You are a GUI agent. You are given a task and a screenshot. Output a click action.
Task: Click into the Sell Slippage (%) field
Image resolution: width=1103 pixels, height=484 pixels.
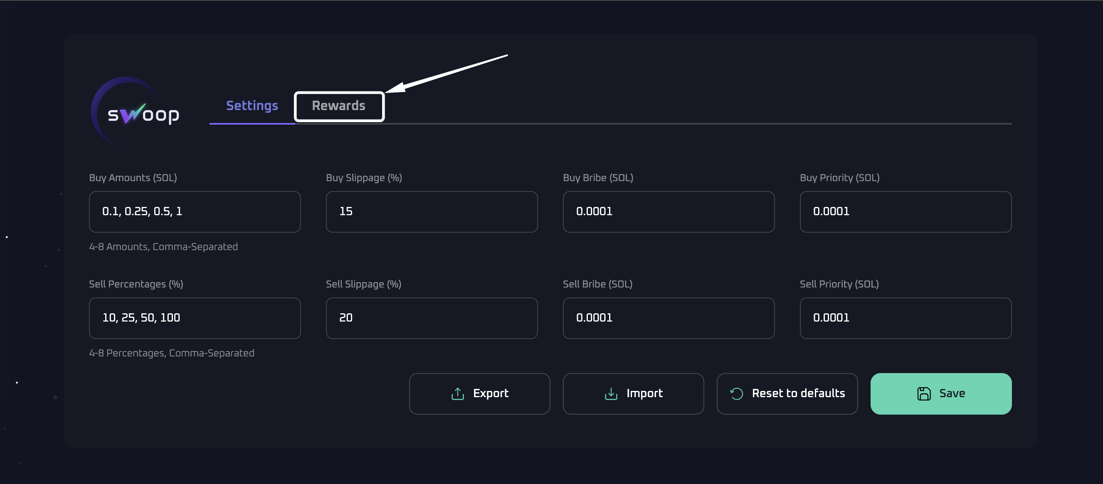pos(432,318)
